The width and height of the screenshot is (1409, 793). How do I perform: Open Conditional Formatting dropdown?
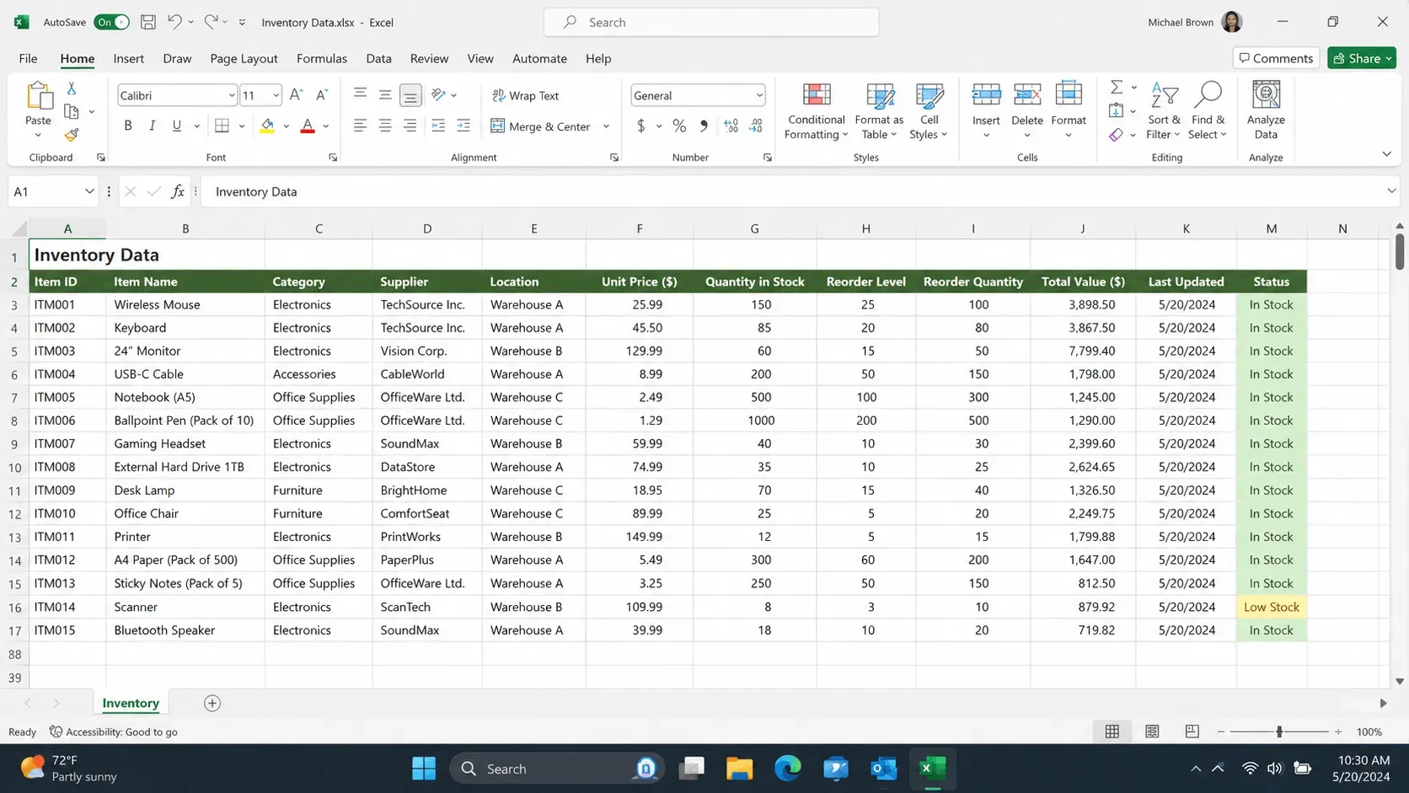point(816,110)
